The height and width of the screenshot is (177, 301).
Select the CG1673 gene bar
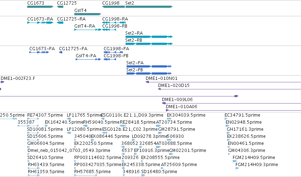(40, 7)
